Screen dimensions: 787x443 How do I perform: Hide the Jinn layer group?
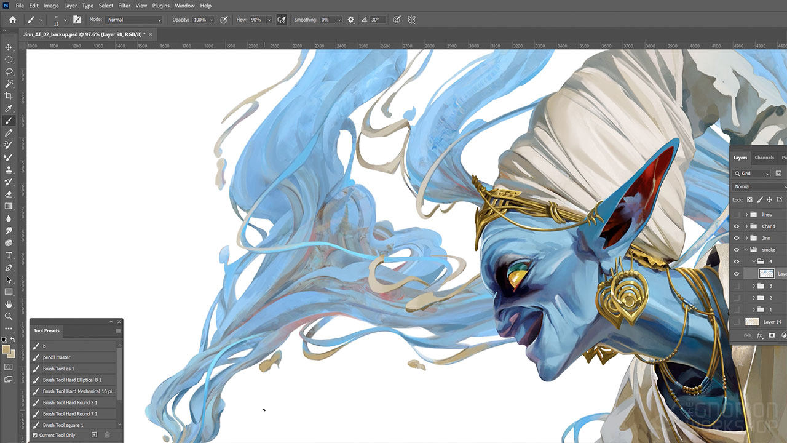point(737,238)
